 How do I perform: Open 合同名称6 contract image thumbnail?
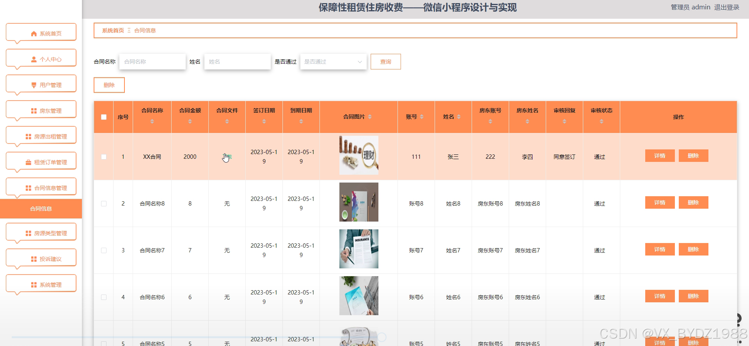359,296
